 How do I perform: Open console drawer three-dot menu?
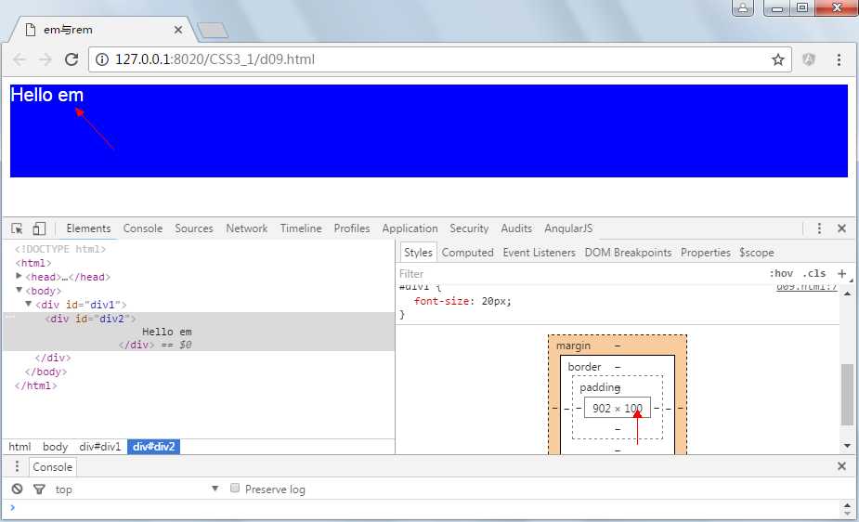pos(17,466)
